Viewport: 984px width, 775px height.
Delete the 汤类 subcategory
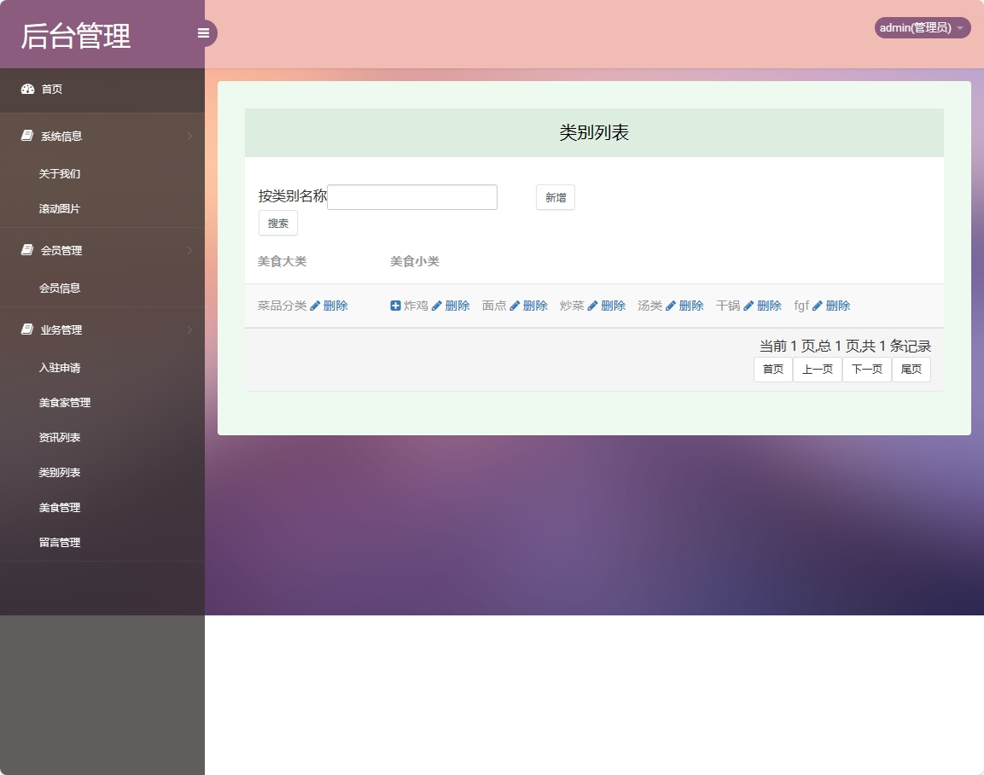point(691,306)
